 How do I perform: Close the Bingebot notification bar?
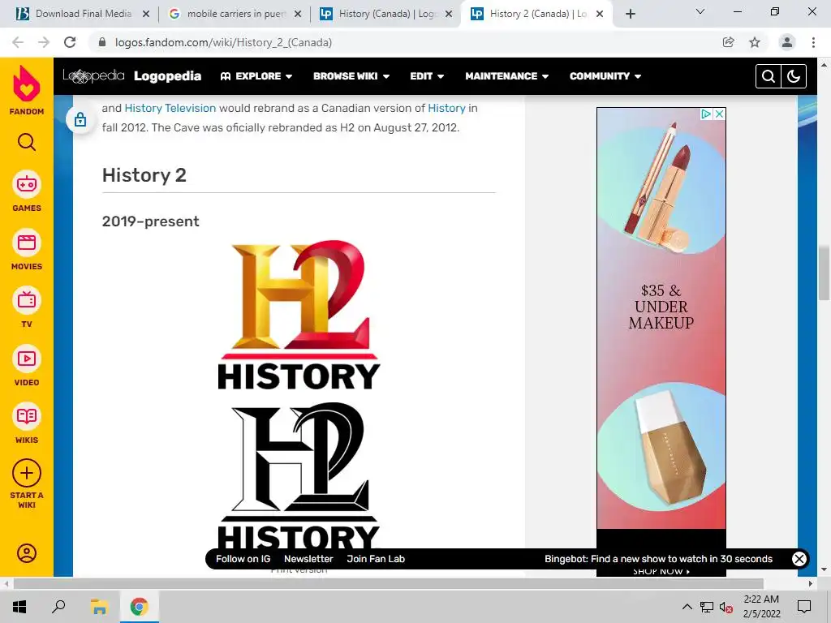pos(799,558)
